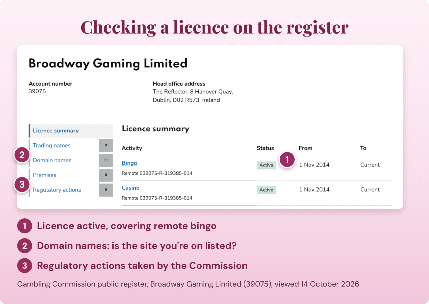Click the Gambling Commission public register caption

click(188, 284)
